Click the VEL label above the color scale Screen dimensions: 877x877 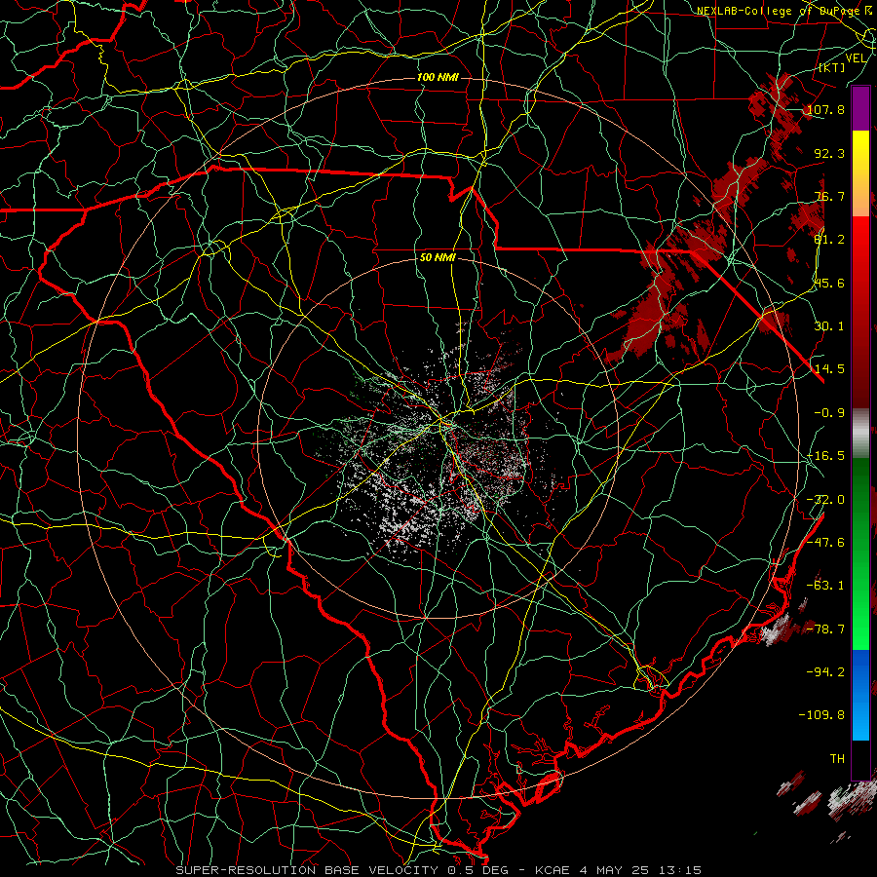pyautogui.click(x=856, y=58)
